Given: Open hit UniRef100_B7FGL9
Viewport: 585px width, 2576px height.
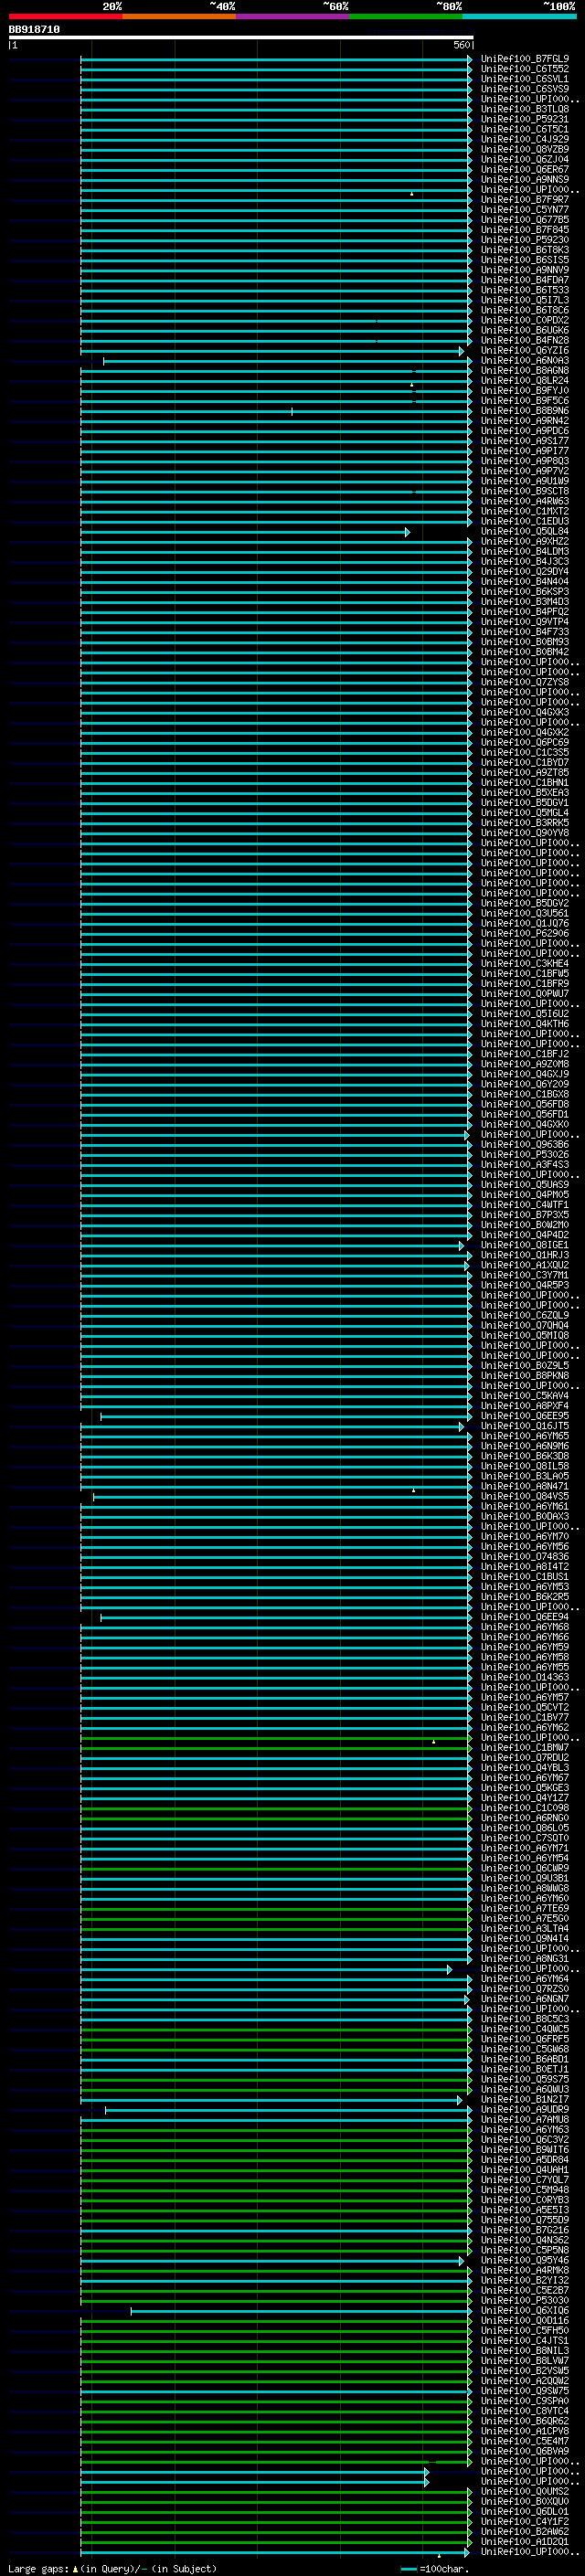Looking at the screenshot, I should point(524,59).
